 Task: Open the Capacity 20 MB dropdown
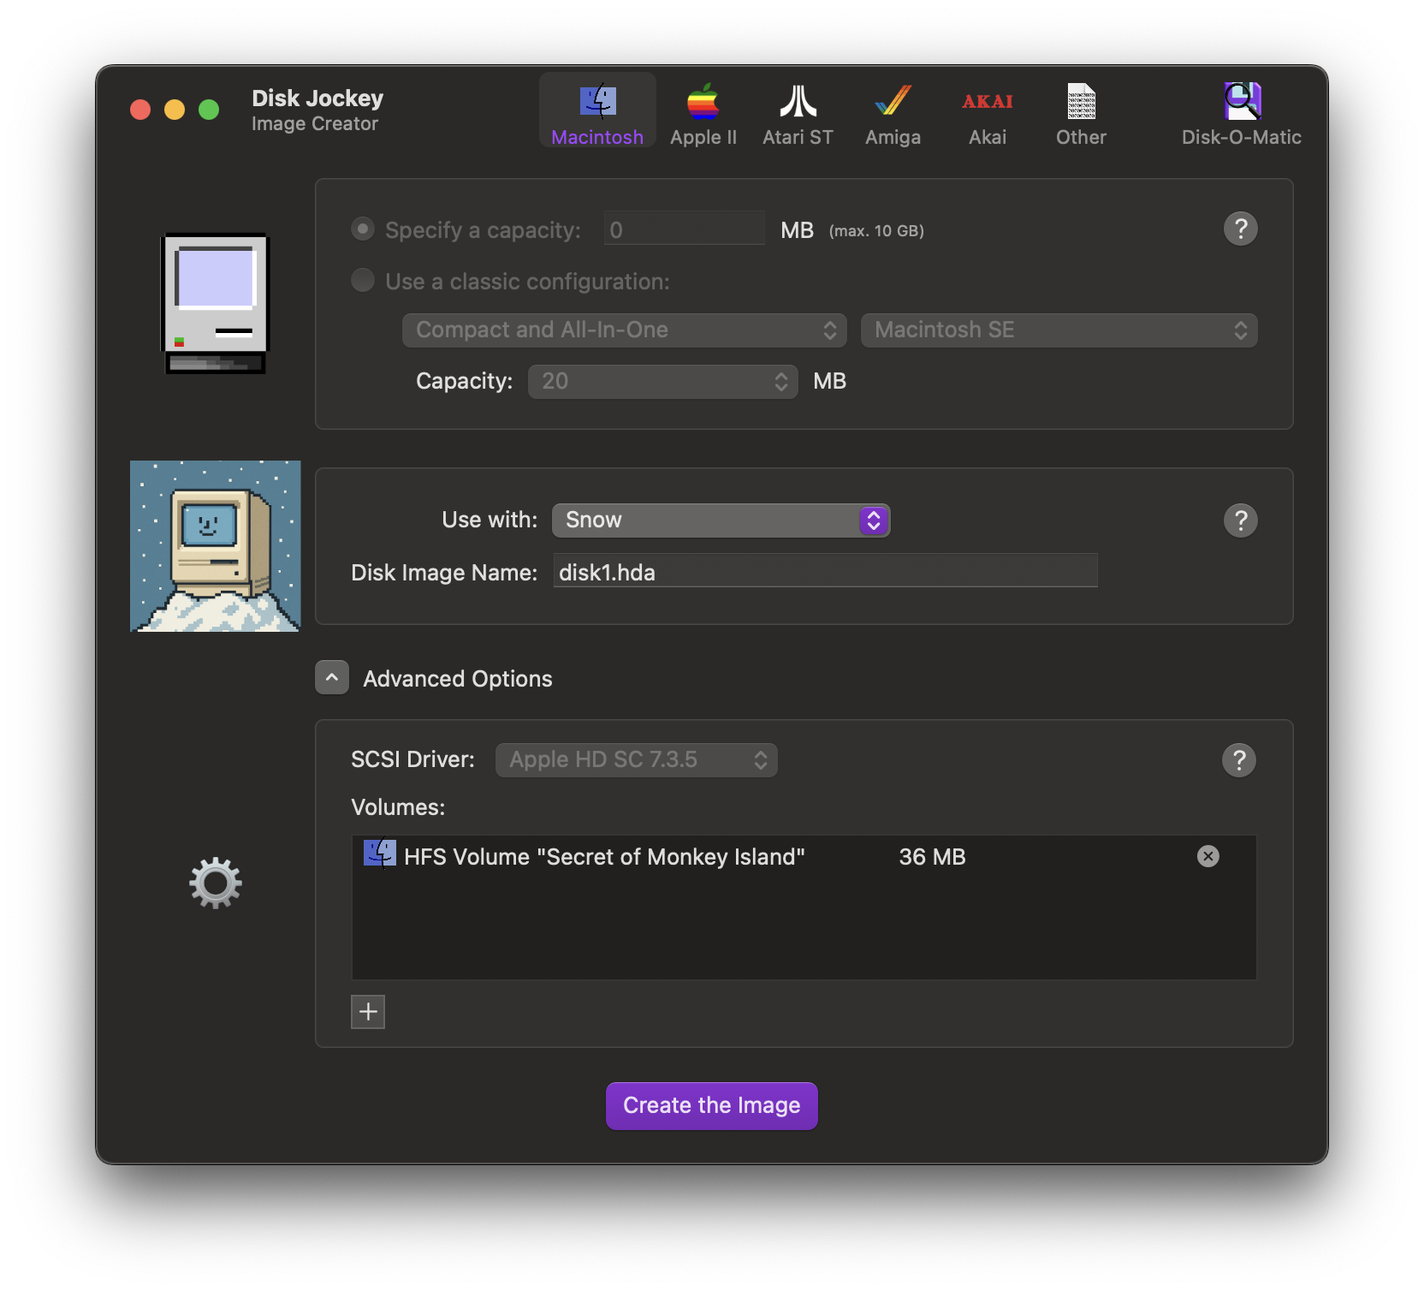[x=662, y=381]
